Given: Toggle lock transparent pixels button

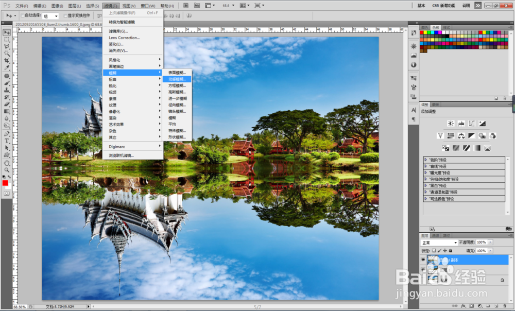Looking at the screenshot, I should pos(434,251).
